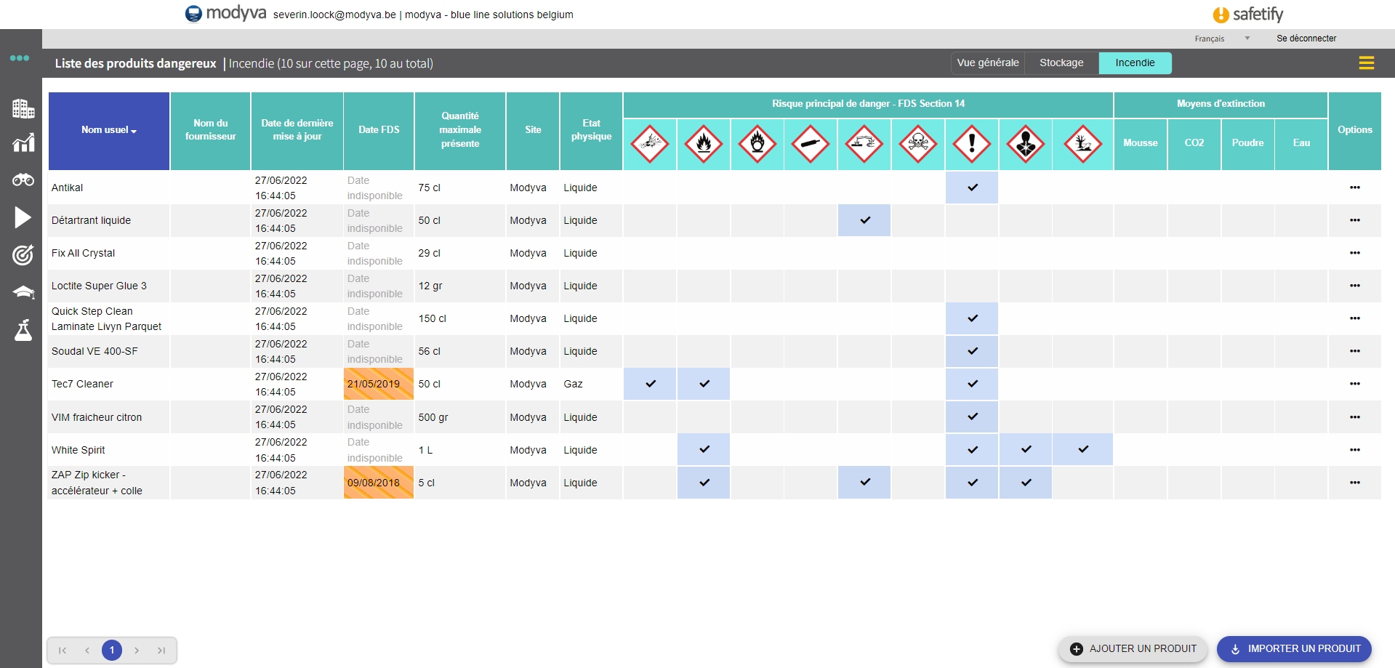The width and height of the screenshot is (1395, 668).
Task: Click the health hazard pictogram header
Action: 1026,143
